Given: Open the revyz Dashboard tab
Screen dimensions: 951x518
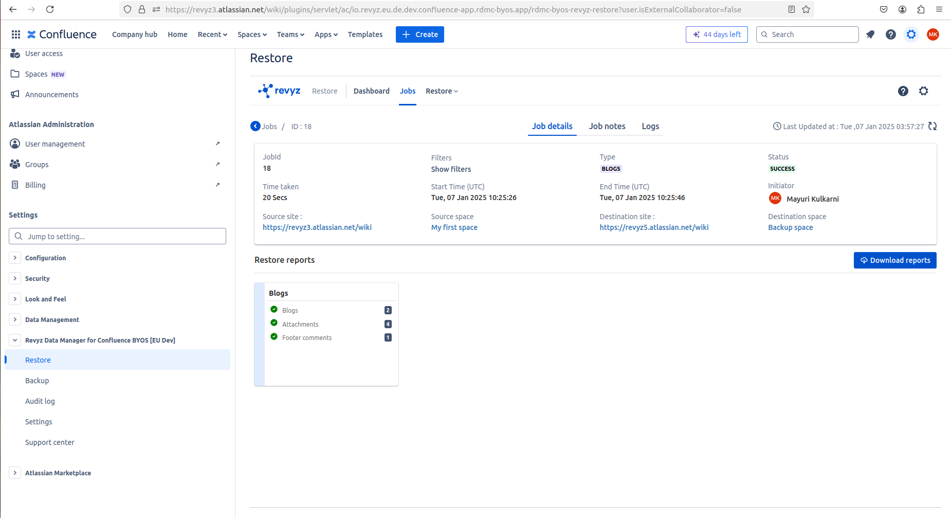Looking at the screenshot, I should pyautogui.click(x=371, y=91).
